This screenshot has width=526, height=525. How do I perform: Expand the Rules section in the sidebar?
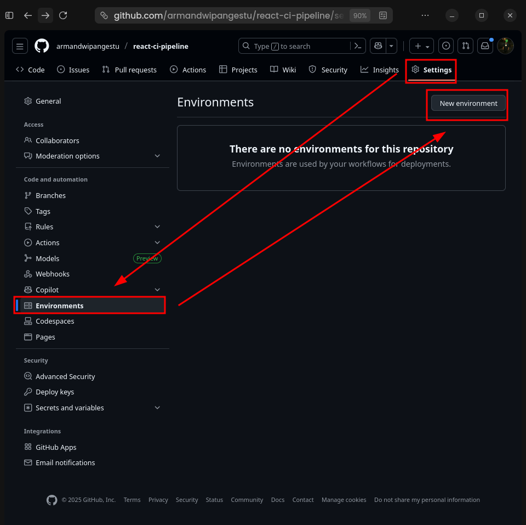tap(157, 227)
